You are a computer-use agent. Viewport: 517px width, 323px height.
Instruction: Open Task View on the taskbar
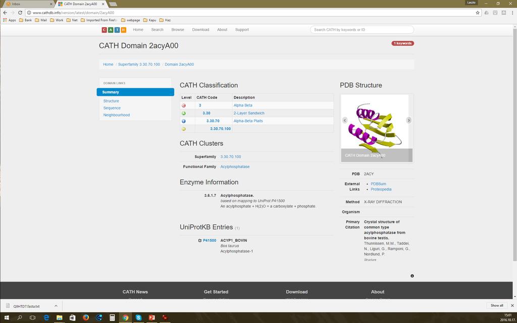(x=32, y=318)
